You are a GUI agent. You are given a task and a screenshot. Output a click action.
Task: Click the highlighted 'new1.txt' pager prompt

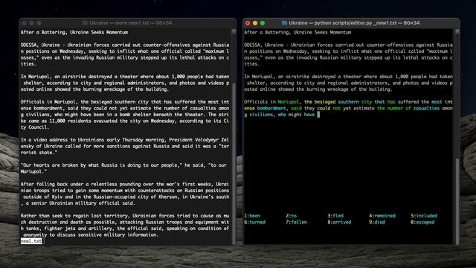point(31,241)
